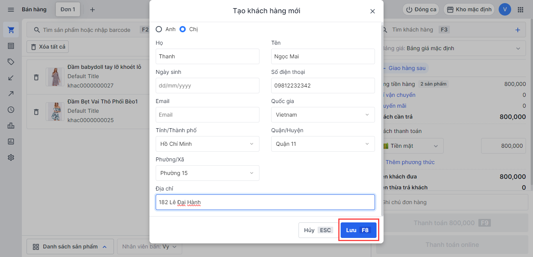
Task: Open the user avatar V
Action: click(505, 10)
